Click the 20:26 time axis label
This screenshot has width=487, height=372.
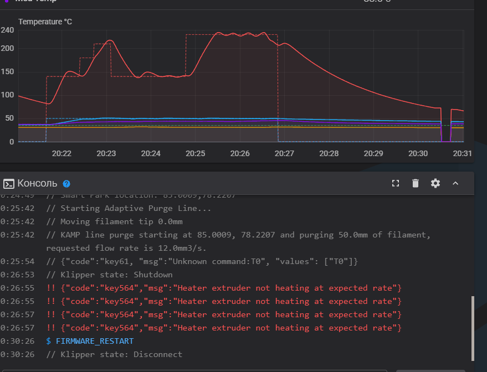point(240,153)
